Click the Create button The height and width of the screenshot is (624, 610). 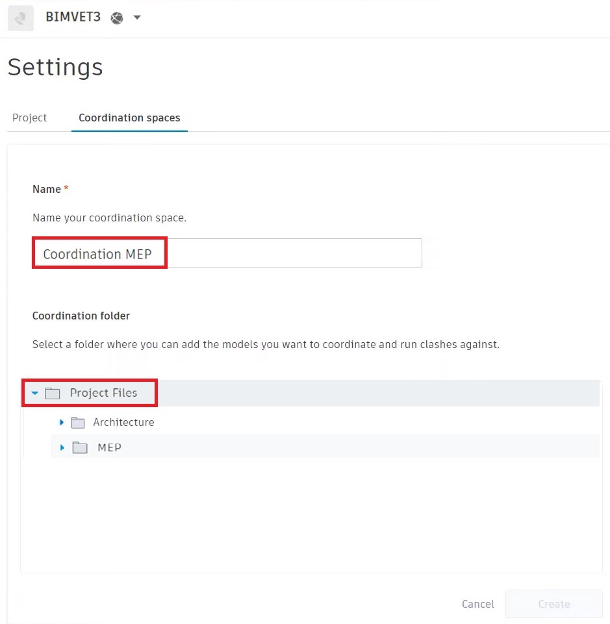[x=554, y=604]
